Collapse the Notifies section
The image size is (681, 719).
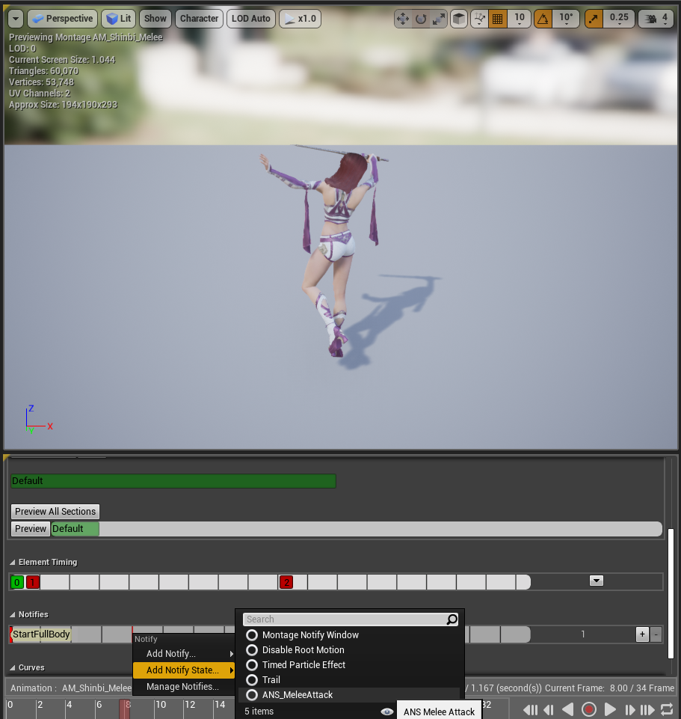pos(13,614)
